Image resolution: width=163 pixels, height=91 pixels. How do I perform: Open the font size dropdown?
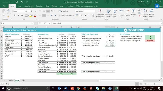pyautogui.click(x=29, y=11)
